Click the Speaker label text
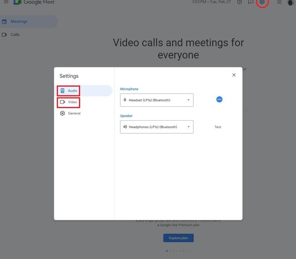Viewport: 296px width, 259px height. click(x=126, y=116)
